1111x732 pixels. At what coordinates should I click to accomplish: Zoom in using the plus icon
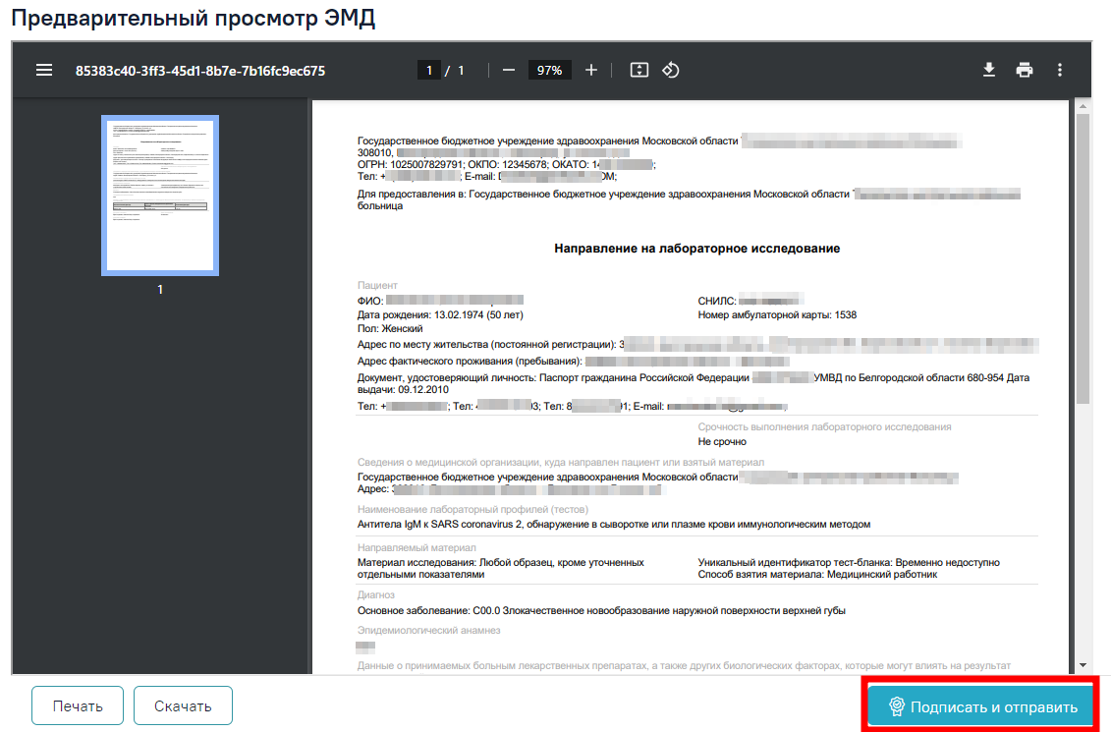click(591, 70)
